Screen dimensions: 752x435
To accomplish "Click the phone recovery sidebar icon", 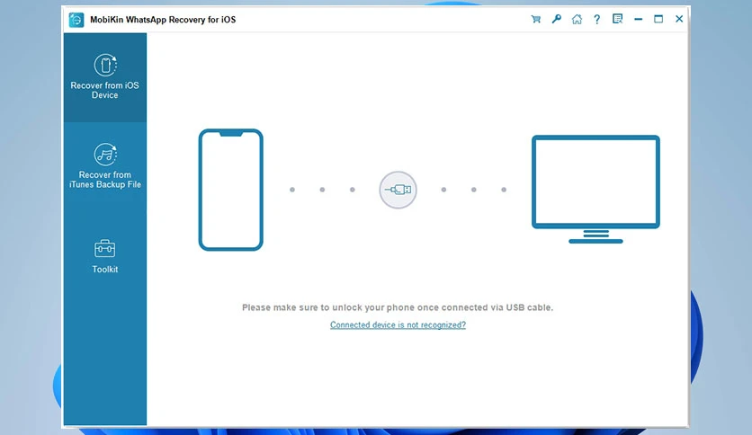I will pos(105,65).
